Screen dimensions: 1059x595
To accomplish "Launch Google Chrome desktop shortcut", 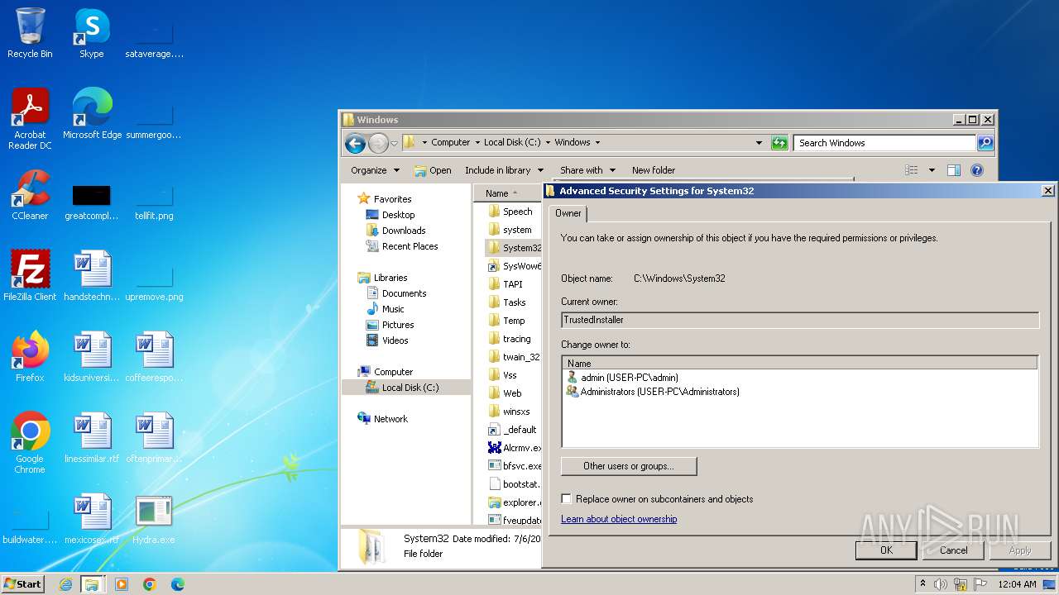I will (x=30, y=442).
